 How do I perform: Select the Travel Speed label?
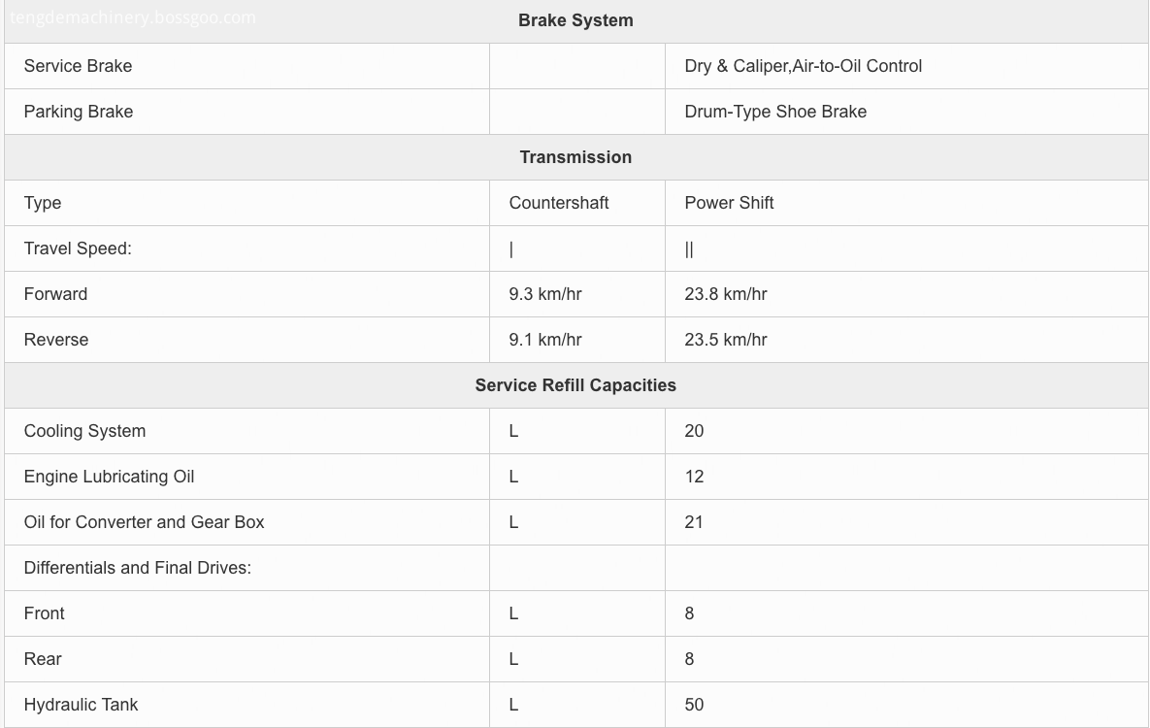tap(78, 248)
